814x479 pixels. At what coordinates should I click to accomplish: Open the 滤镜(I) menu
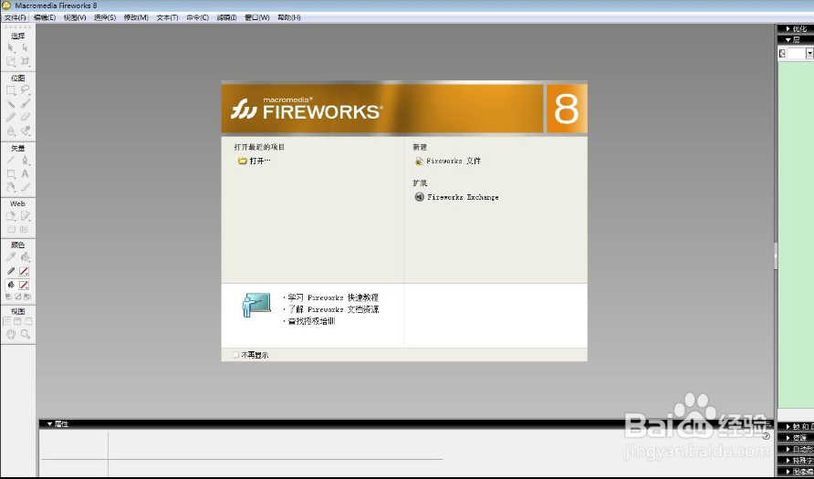(227, 17)
